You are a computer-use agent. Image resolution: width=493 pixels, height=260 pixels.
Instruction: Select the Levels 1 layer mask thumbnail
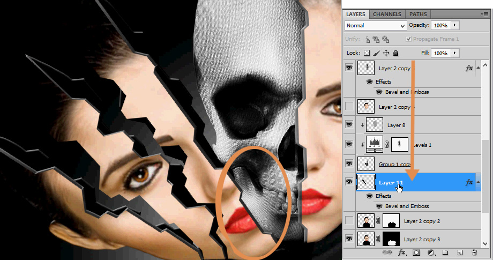(400, 145)
